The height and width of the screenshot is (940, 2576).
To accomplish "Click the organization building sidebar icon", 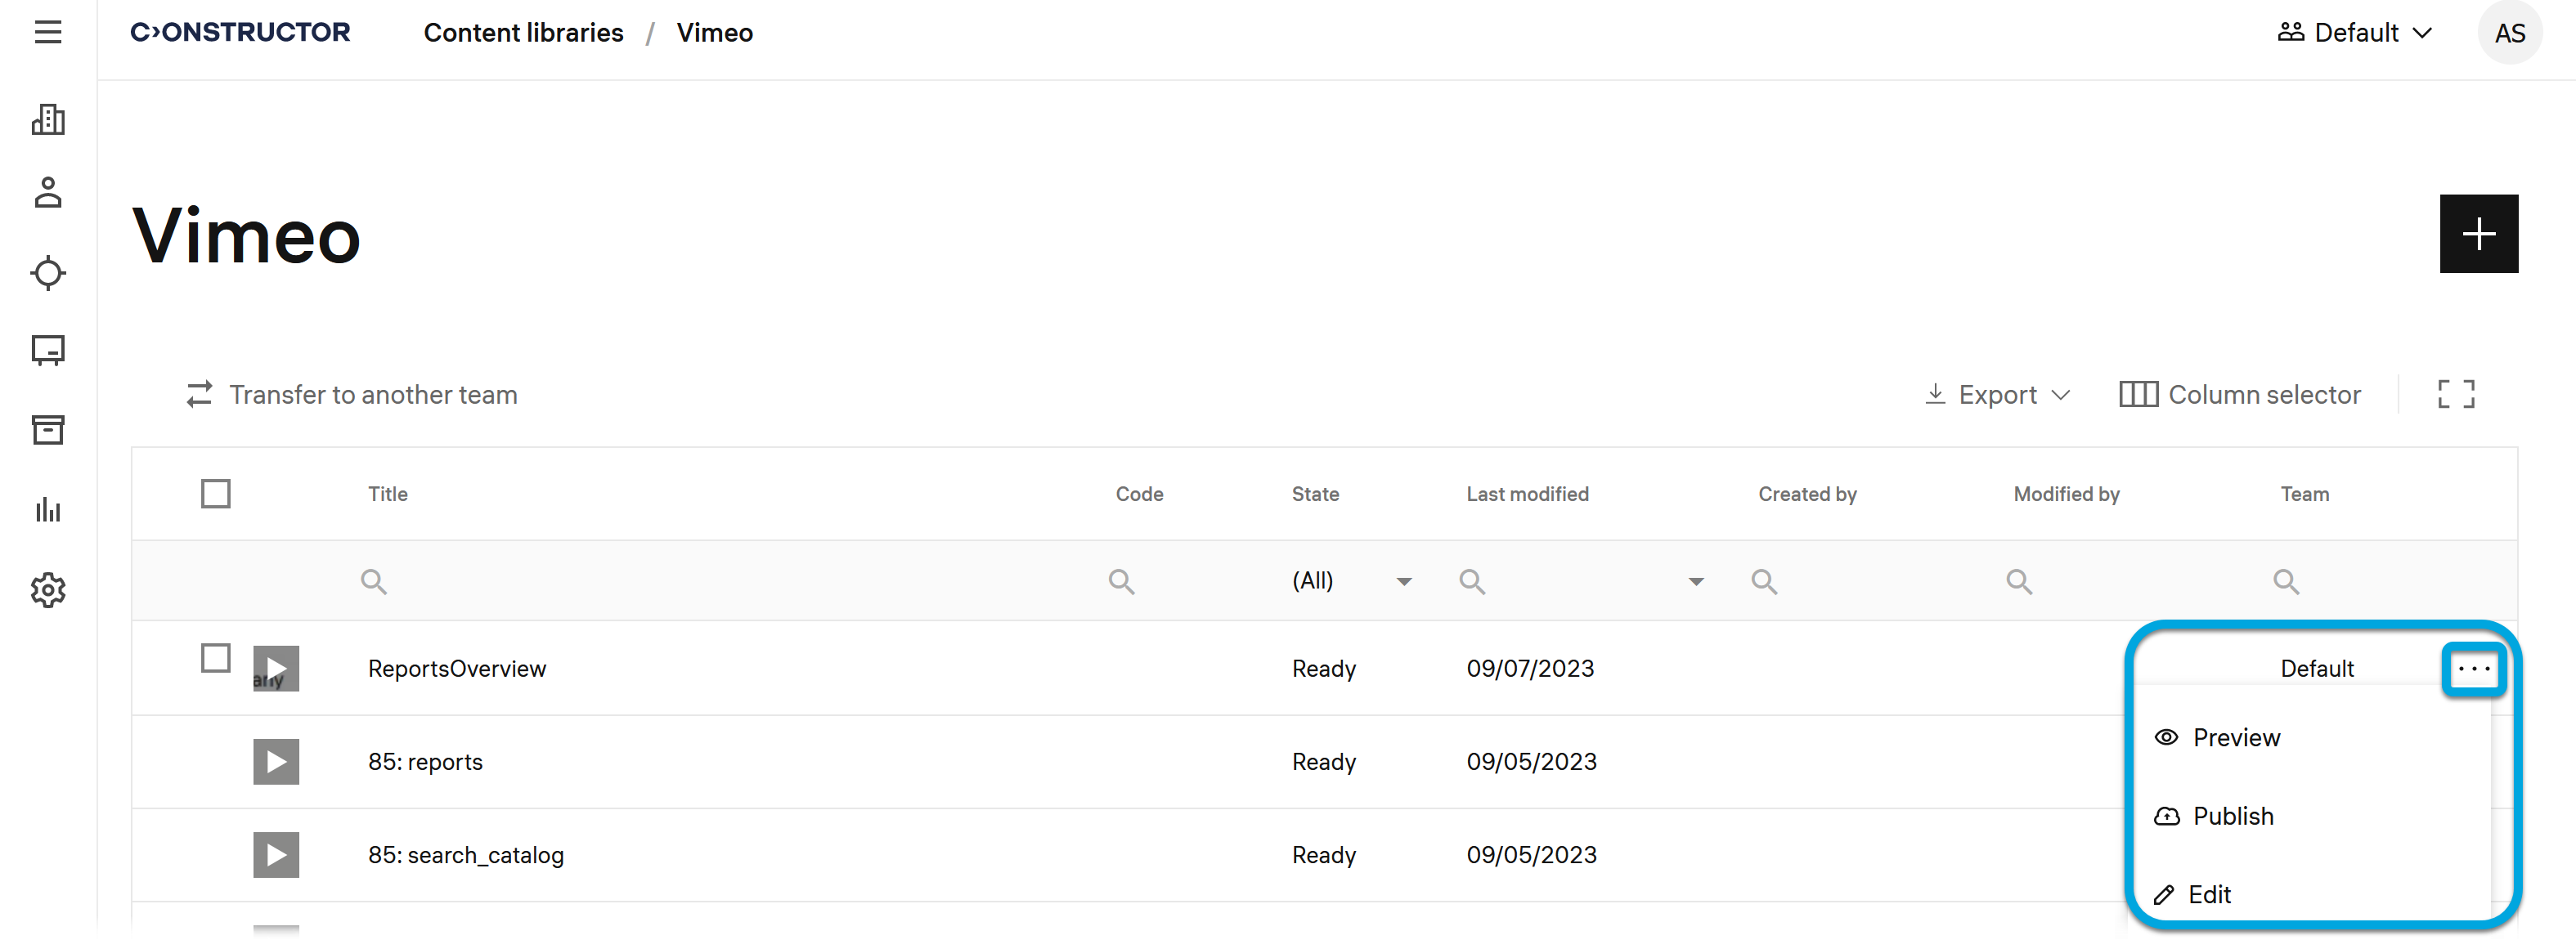I will click(x=48, y=119).
